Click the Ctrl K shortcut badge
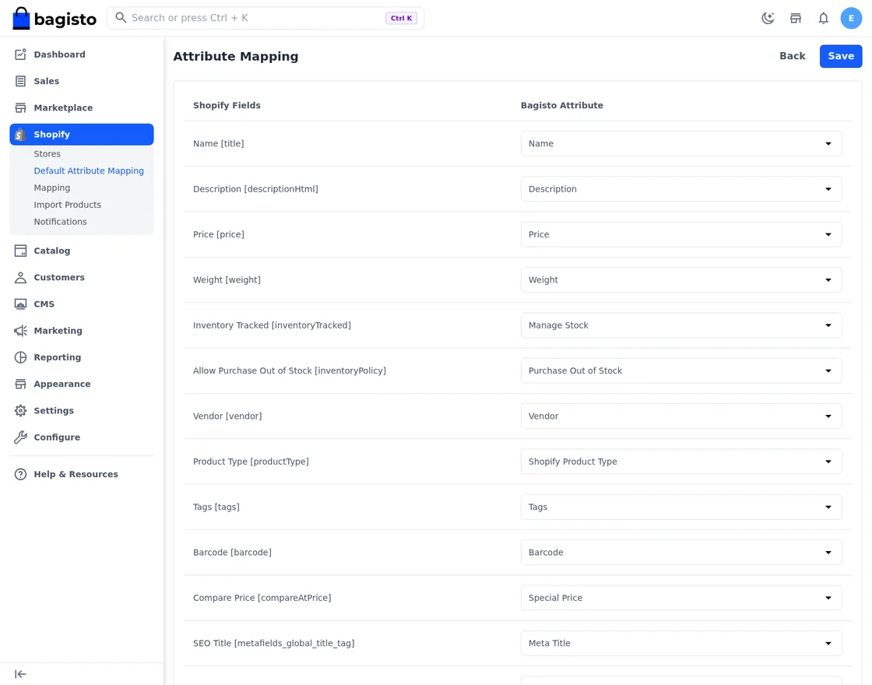This screenshot has width=872, height=685. click(x=402, y=19)
